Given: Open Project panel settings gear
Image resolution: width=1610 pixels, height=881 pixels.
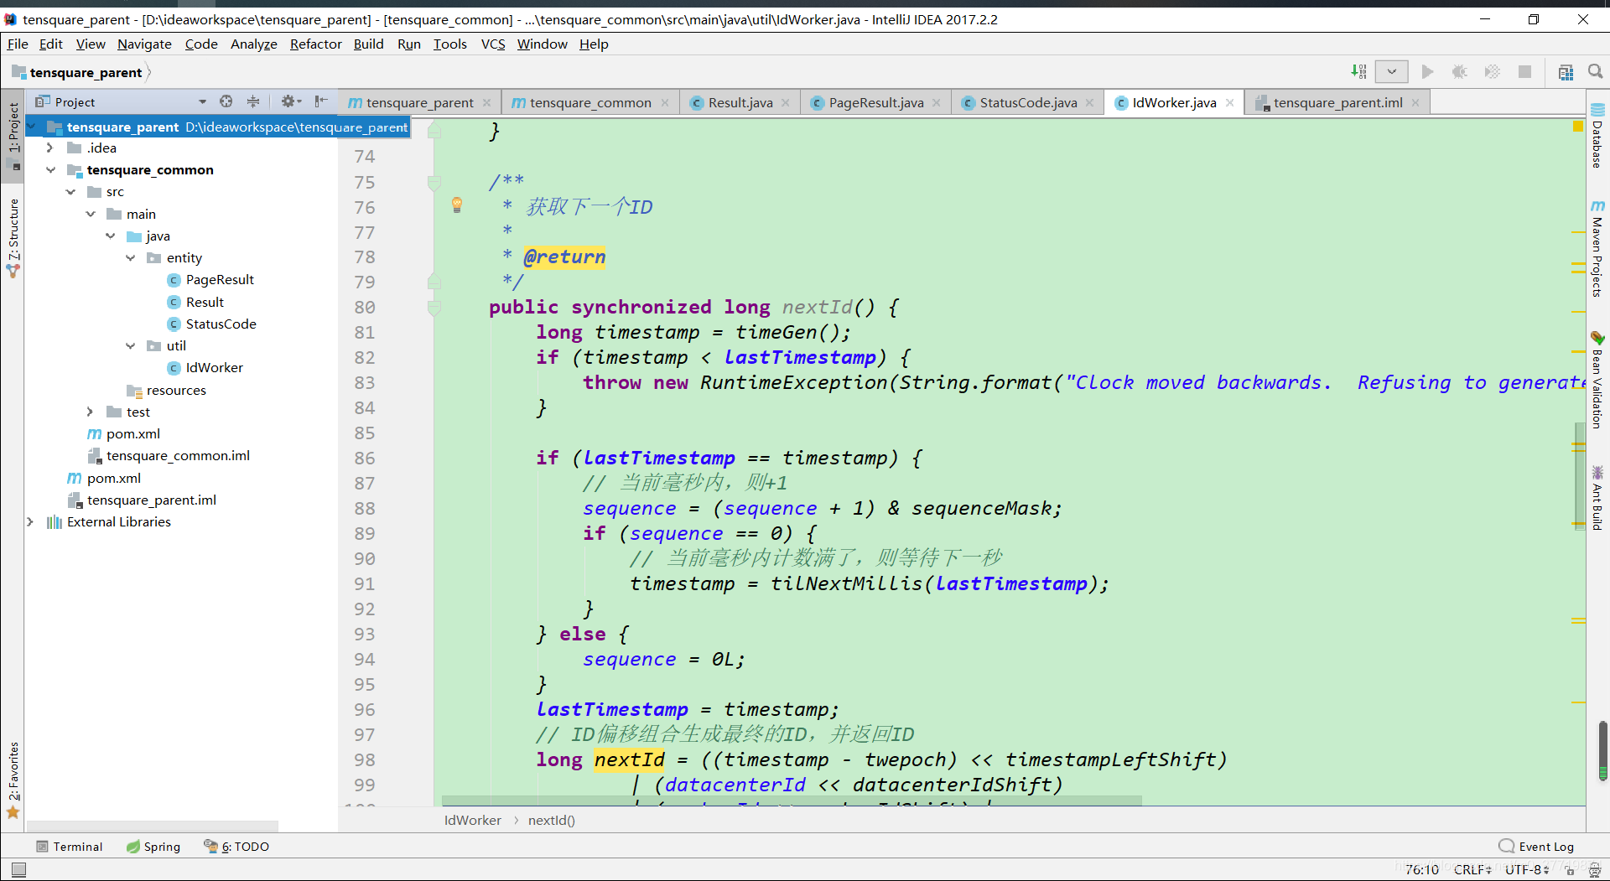Looking at the screenshot, I should (x=290, y=101).
